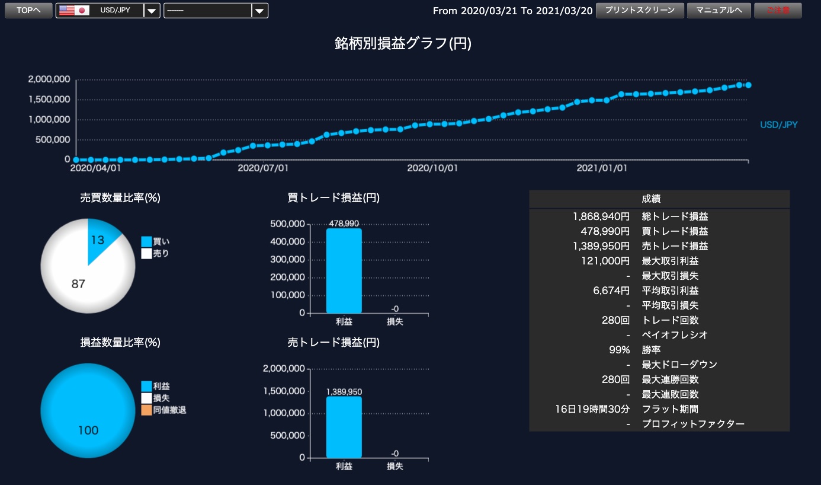Click the 買トレード損益(円) heading
The width and height of the screenshot is (821, 485).
pos(333,198)
